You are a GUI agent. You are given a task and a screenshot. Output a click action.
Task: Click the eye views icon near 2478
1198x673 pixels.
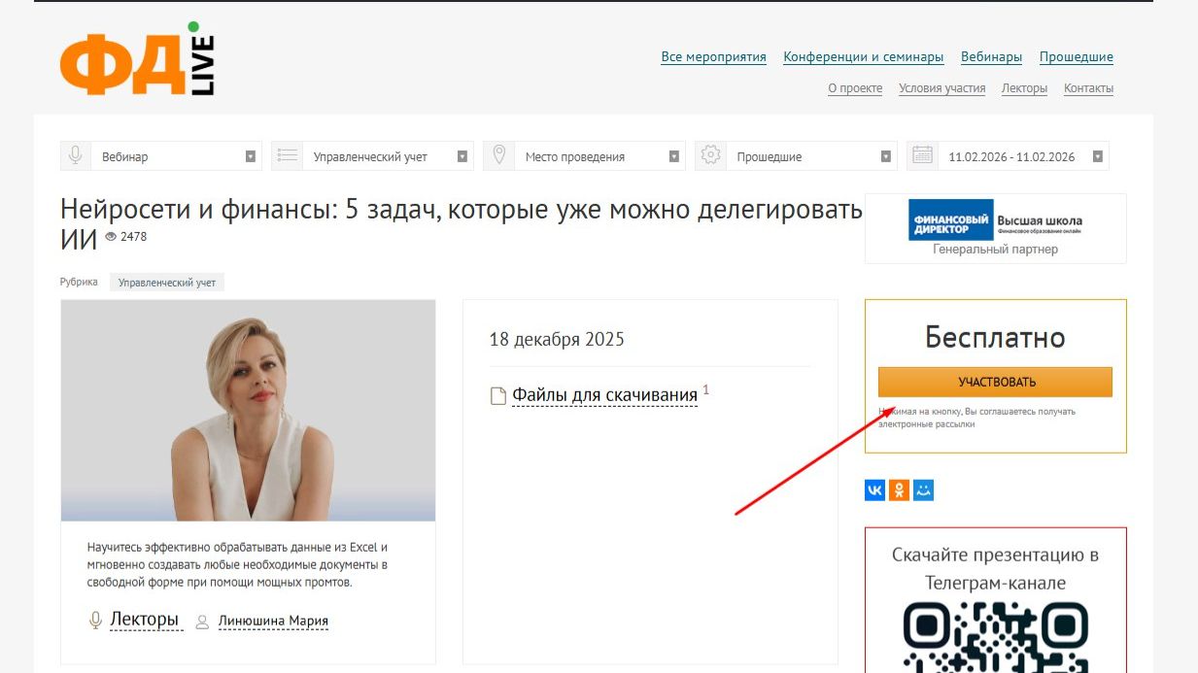(x=111, y=237)
